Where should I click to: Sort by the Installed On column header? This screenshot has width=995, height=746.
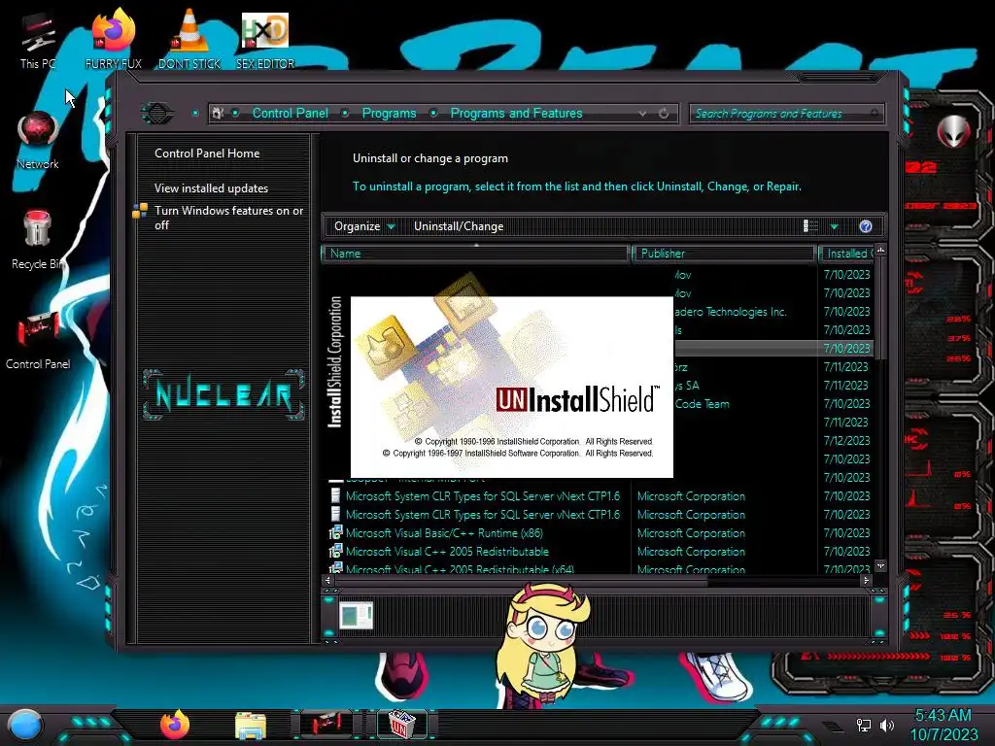[846, 254]
